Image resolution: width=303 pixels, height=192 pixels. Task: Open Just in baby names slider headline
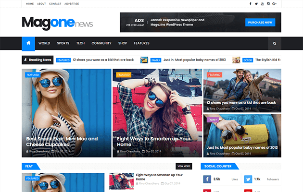(242, 148)
